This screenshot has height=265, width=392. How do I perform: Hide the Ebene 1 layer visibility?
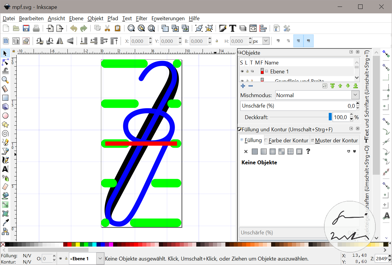(242, 71)
